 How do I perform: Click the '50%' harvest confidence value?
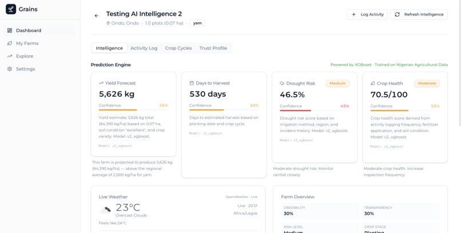click(x=255, y=105)
